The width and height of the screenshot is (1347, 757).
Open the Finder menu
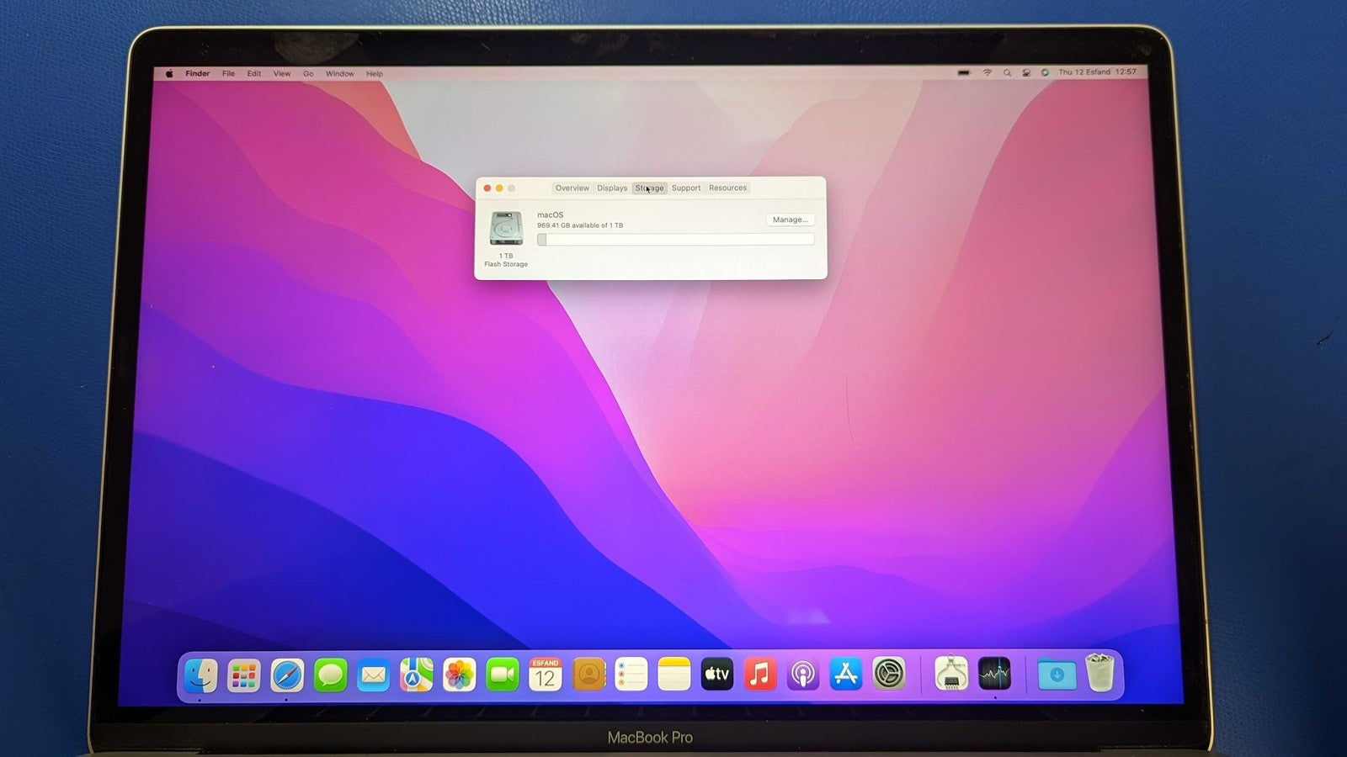[198, 74]
